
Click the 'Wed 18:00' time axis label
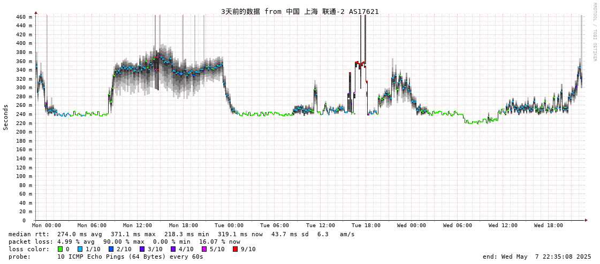click(x=549, y=226)
